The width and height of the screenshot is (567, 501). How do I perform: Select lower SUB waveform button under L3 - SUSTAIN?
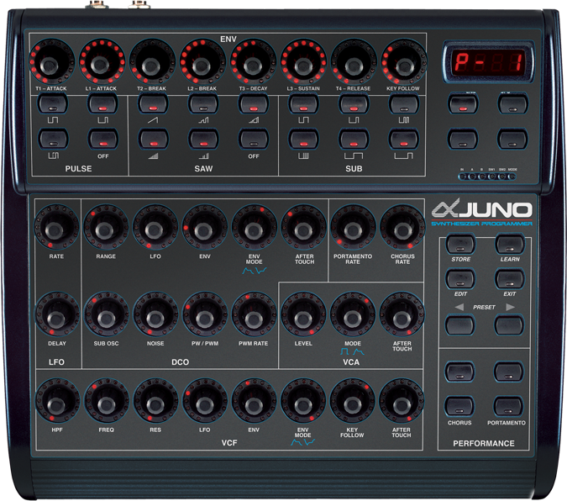click(x=303, y=139)
